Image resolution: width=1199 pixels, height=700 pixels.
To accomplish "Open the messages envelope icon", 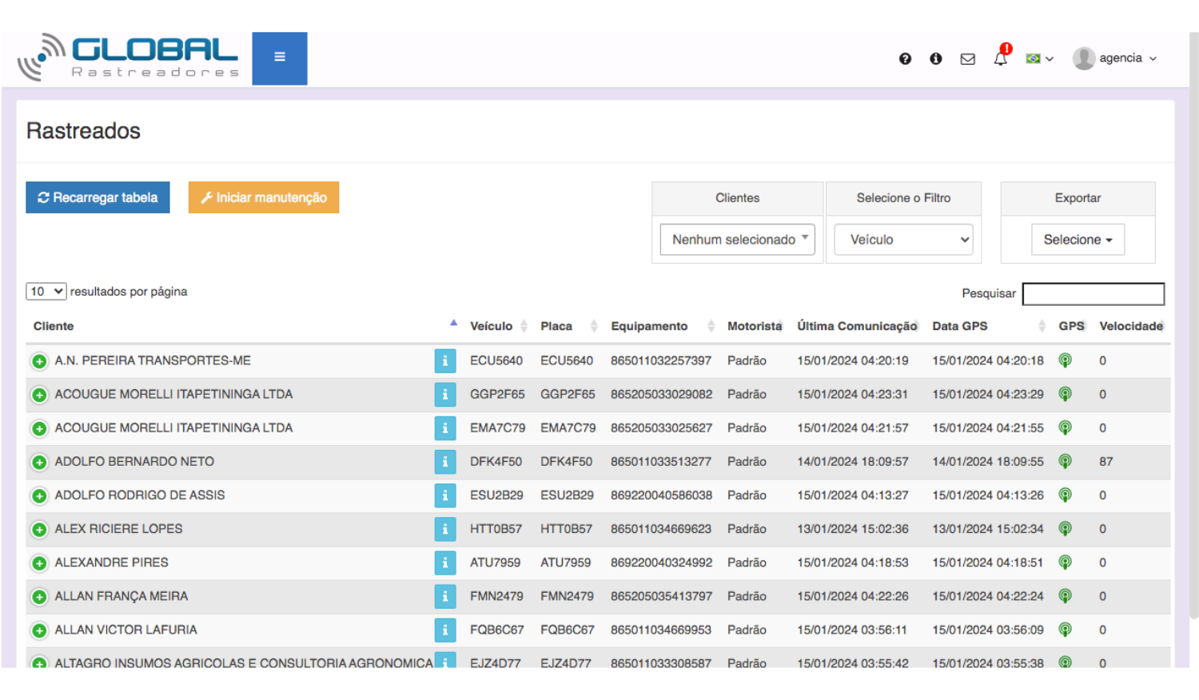I will 968,58.
